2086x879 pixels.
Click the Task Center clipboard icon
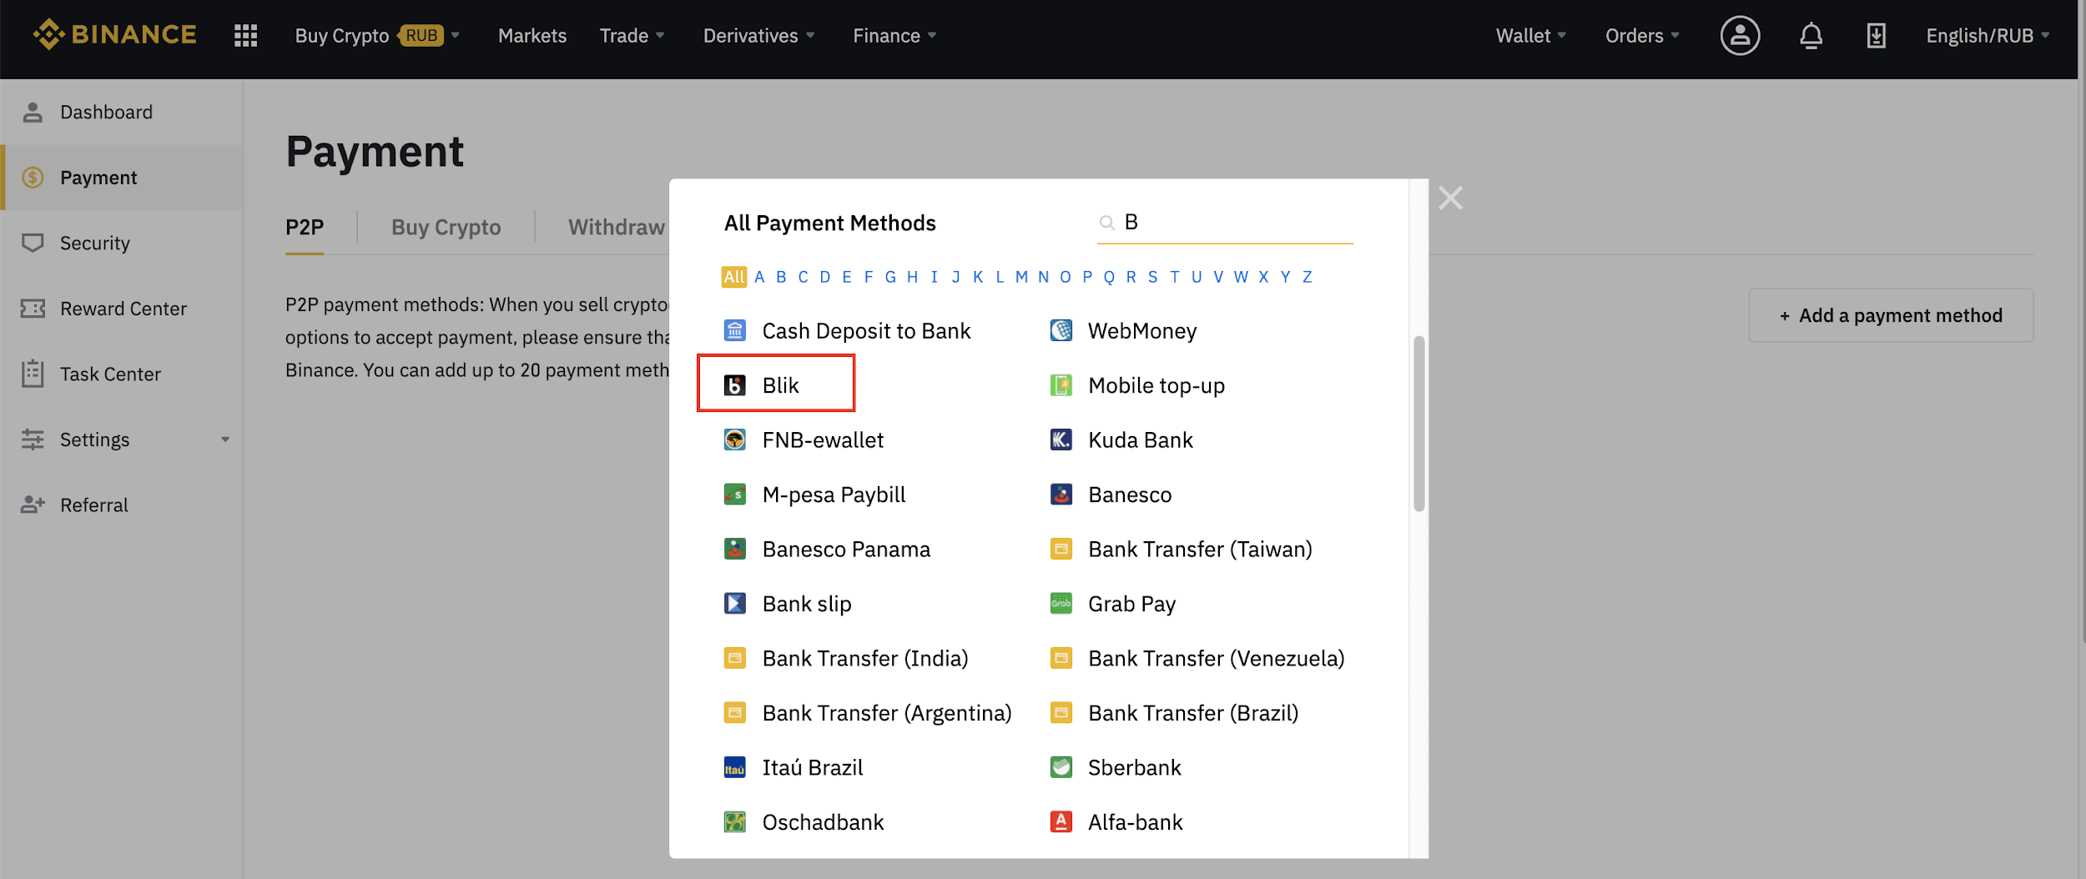33,374
